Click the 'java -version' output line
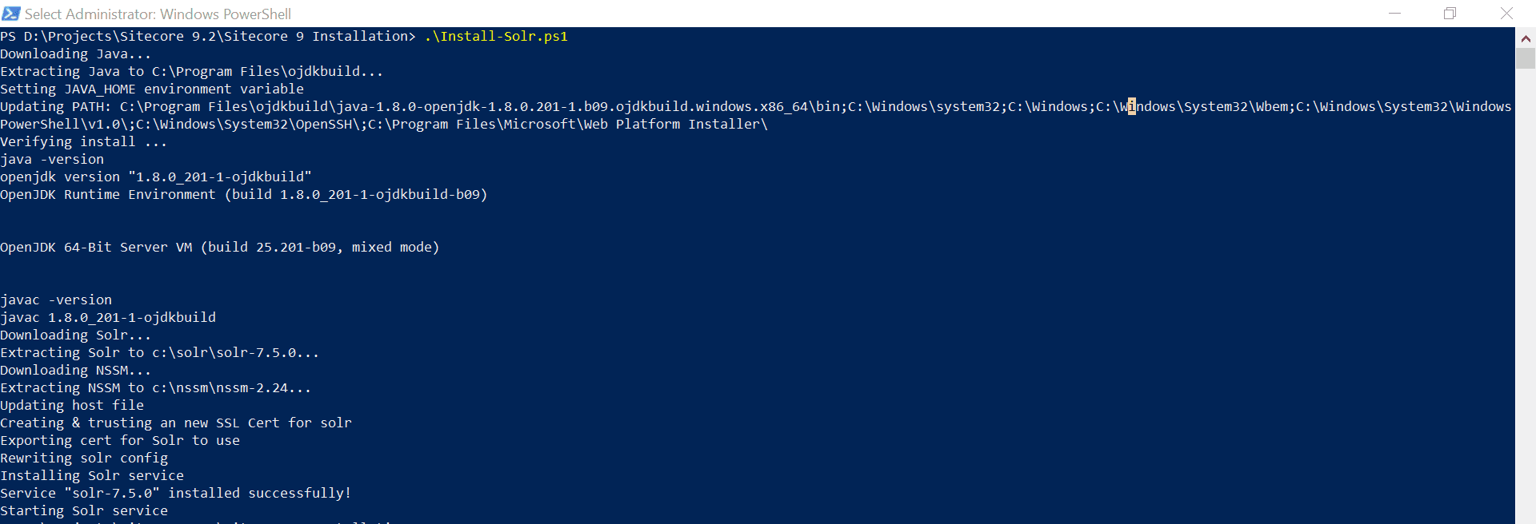 tap(52, 159)
